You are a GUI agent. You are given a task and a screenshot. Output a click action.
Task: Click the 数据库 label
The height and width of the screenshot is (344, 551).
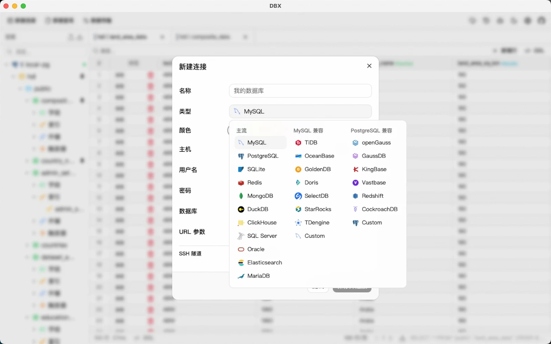tap(188, 211)
